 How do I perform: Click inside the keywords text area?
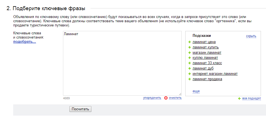point(122,63)
